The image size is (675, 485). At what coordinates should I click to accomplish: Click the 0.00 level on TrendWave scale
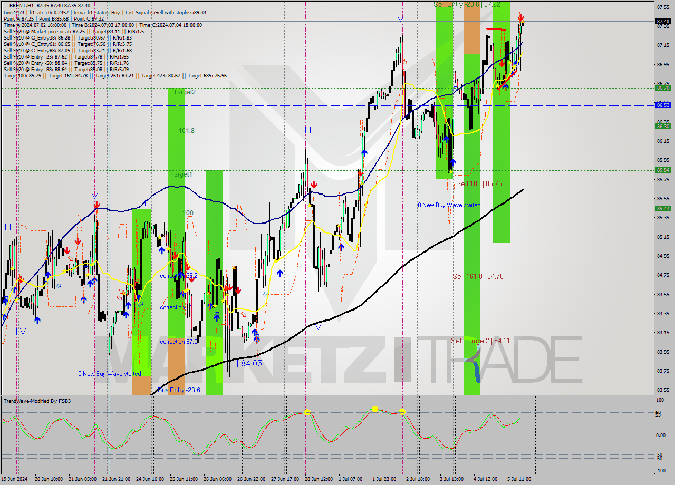point(661,435)
